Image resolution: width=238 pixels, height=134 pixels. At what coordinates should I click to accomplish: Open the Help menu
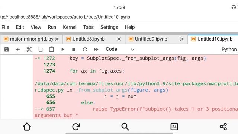(x=130, y=27)
